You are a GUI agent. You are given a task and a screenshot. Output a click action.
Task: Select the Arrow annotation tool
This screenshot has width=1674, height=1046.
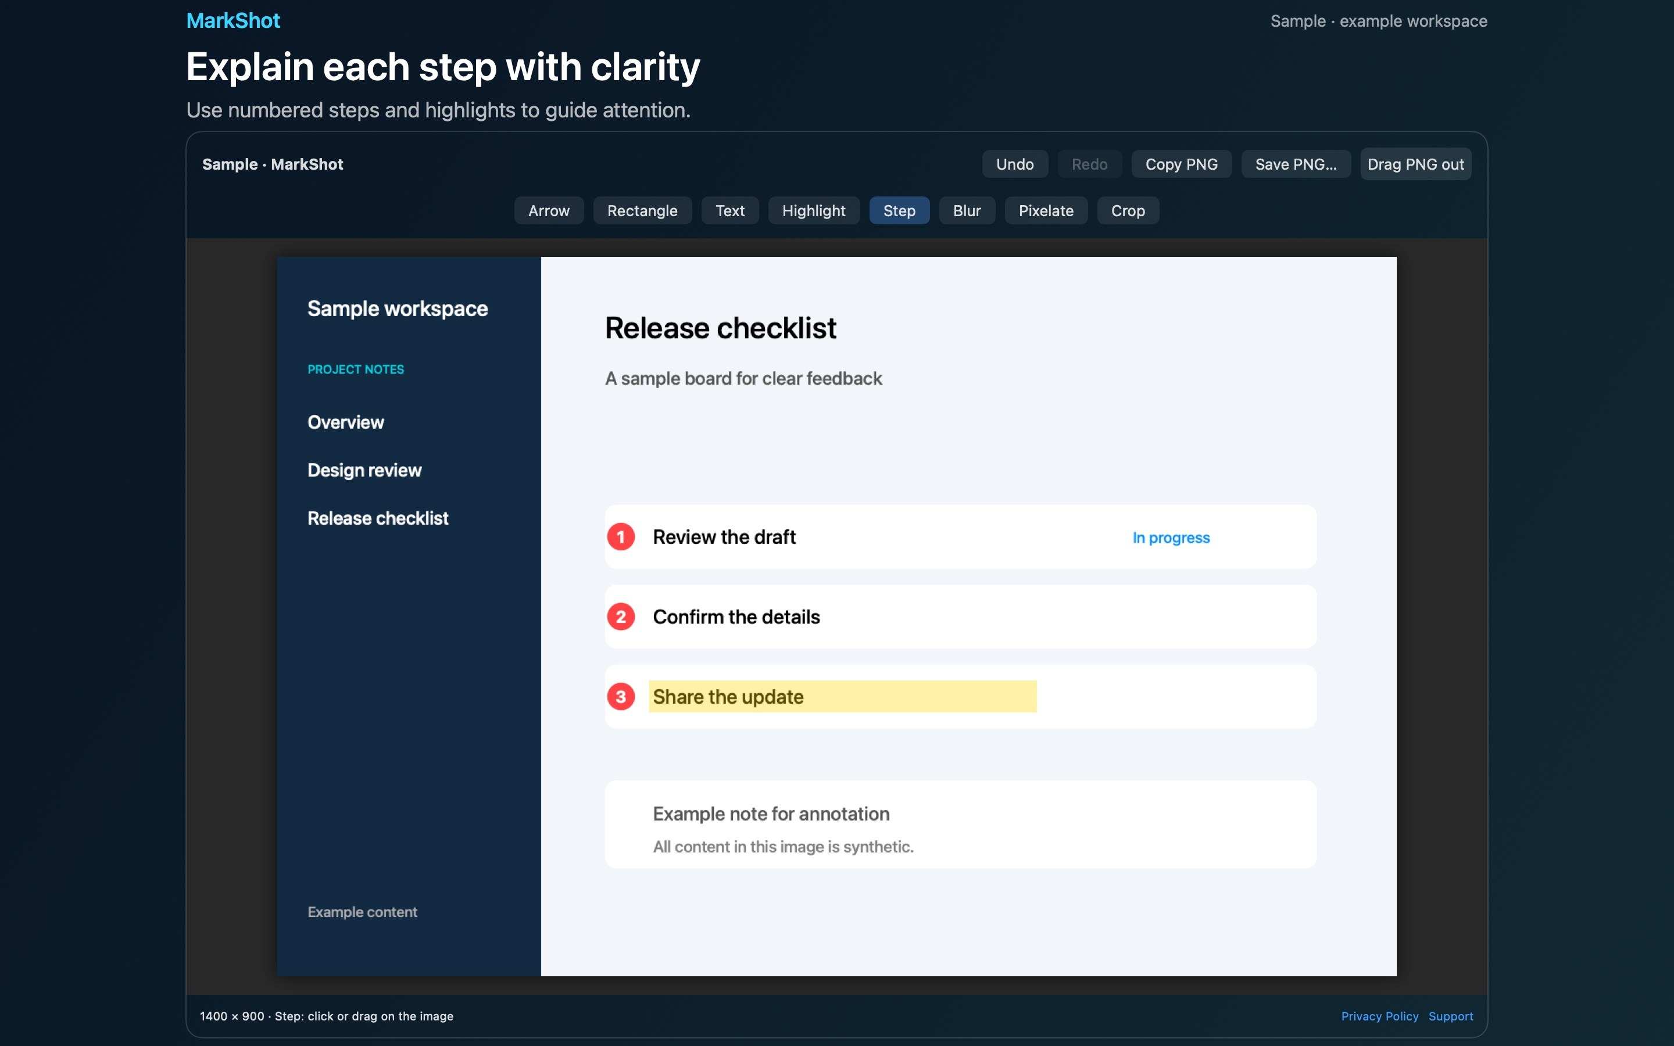tap(549, 210)
